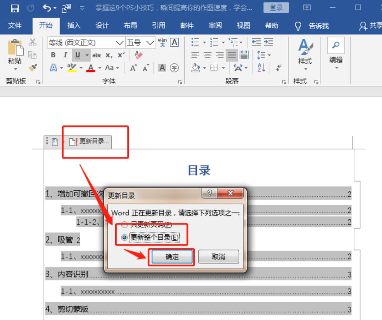Open the Change Case Aa menu
This screenshot has height=320, width=382.
click(112, 68)
